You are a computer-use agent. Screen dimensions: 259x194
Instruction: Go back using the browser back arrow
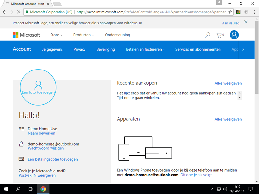(x=5, y=12)
